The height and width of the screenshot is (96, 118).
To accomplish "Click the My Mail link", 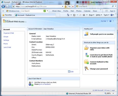I will pyautogui.click(x=103, y=21).
